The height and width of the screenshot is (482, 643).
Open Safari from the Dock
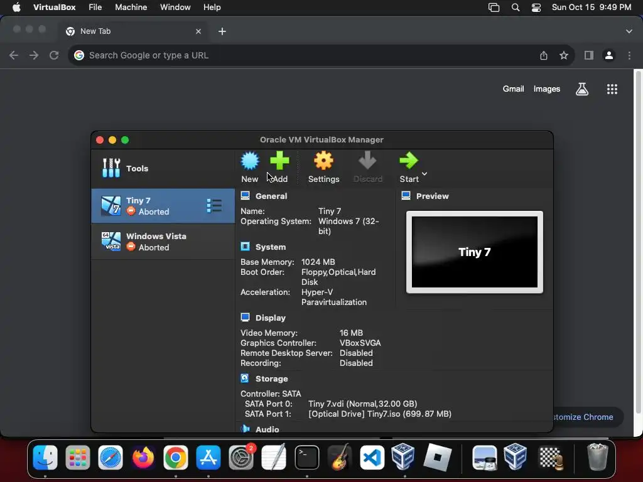pos(111,458)
